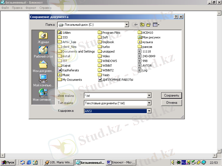222x166 pixels.
Task: Open Мои документы in places bar
Action: [x=43, y=66]
